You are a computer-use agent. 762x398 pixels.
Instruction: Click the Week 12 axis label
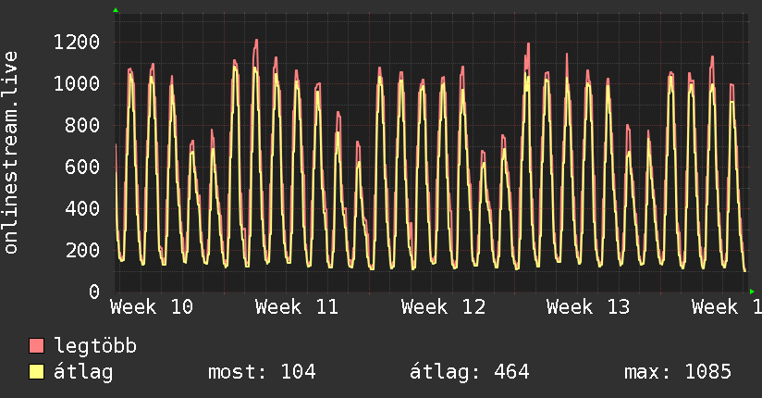coord(443,307)
